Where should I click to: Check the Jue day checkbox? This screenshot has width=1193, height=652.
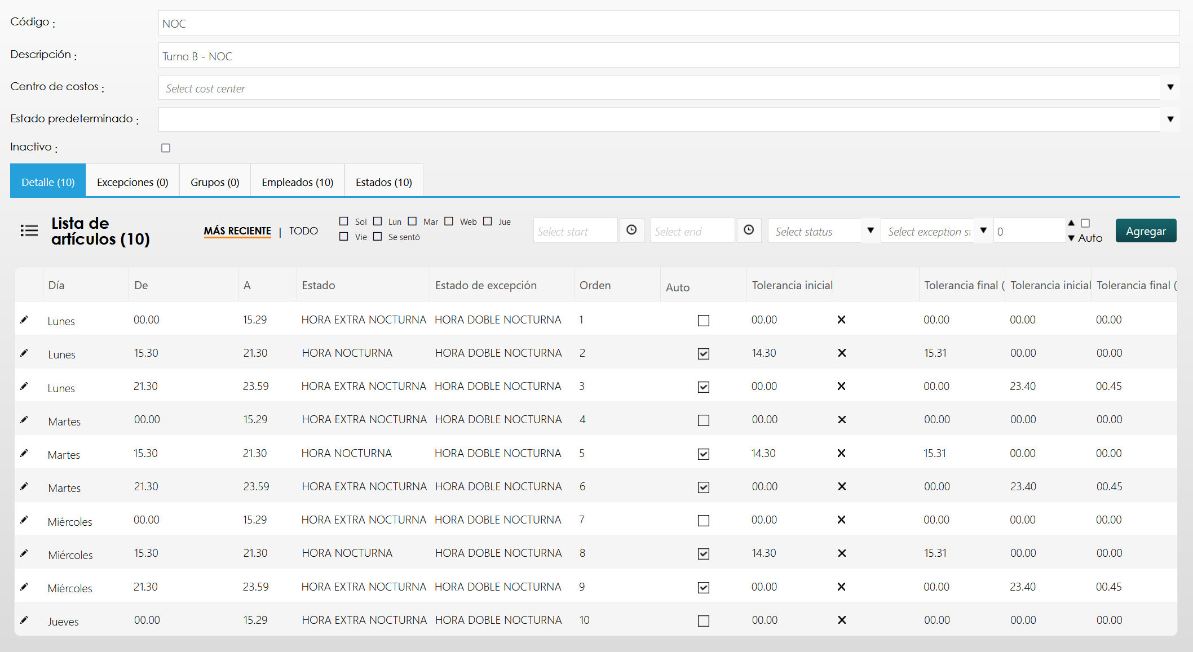(488, 221)
